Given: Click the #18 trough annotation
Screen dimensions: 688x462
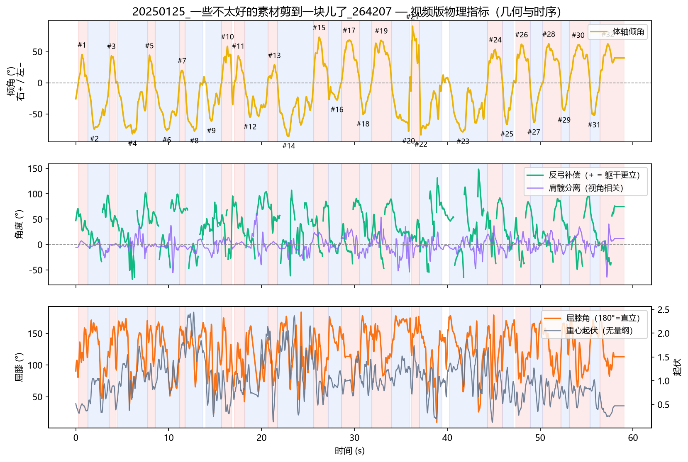Looking at the screenshot, I should tap(363, 124).
